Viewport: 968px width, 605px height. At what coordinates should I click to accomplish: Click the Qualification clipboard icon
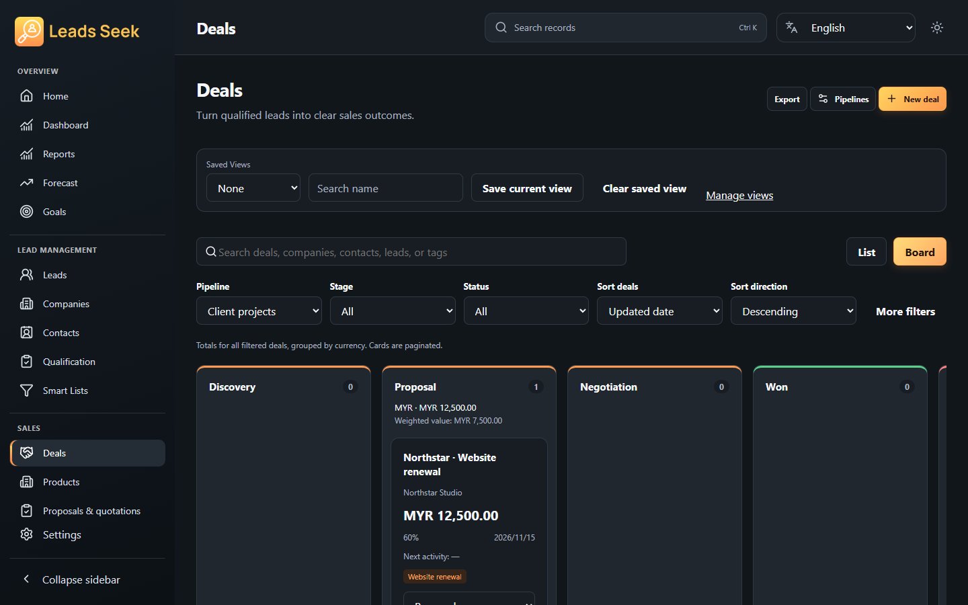[26, 362]
